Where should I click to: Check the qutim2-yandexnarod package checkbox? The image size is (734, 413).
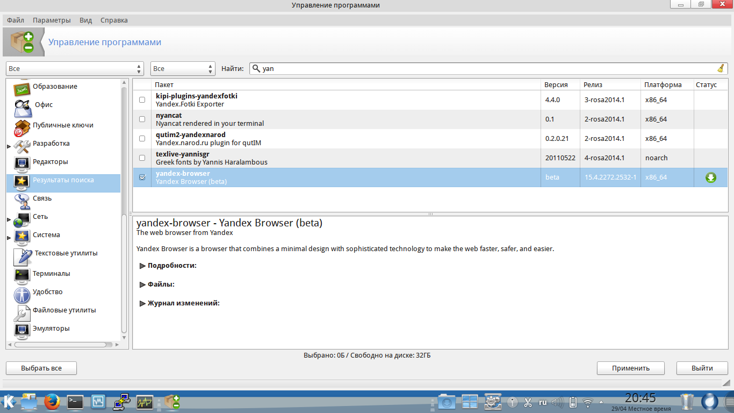(x=142, y=139)
